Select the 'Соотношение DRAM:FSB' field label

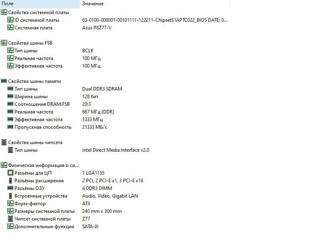pos(42,104)
